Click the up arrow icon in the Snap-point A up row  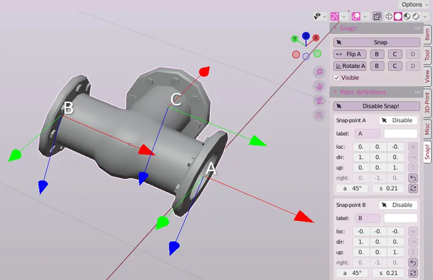[x=413, y=168]
